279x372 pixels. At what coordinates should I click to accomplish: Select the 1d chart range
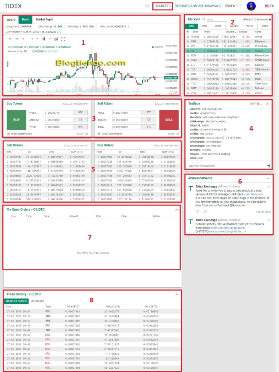click(x=16, y=39)
